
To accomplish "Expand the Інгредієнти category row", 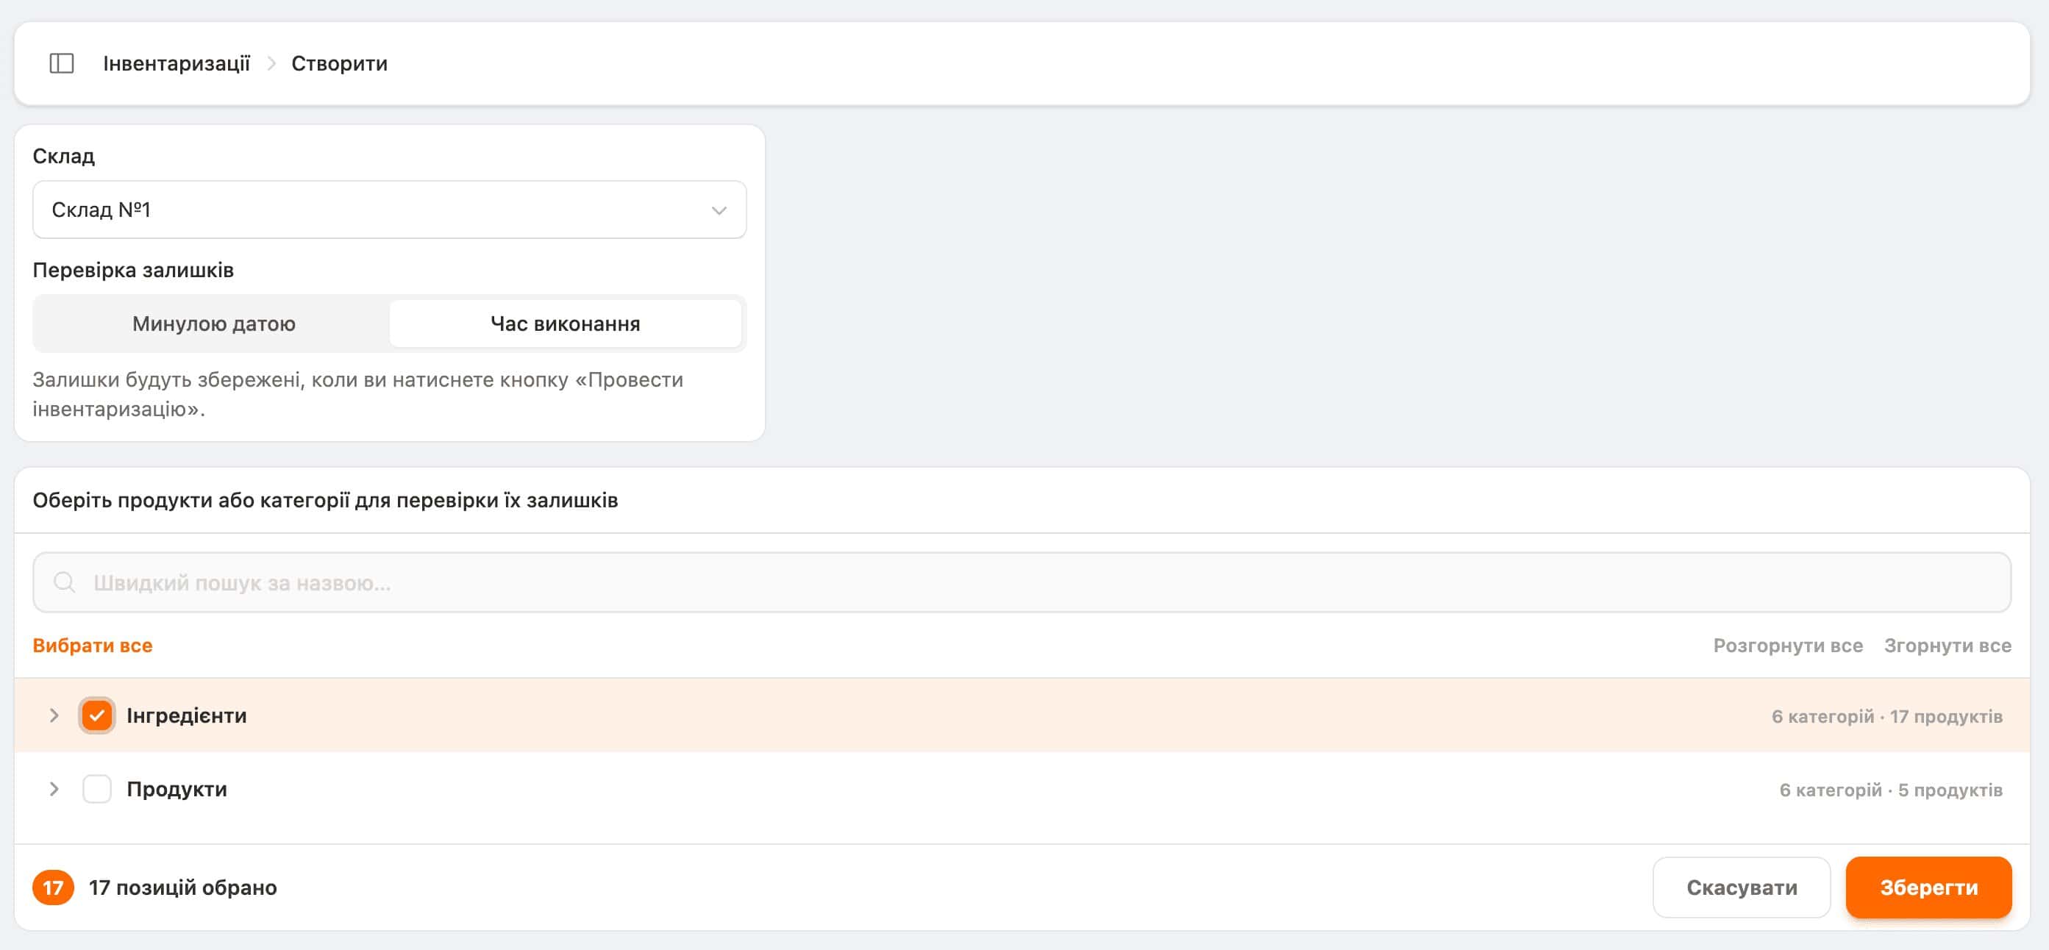I will click(x=54, y=715).
